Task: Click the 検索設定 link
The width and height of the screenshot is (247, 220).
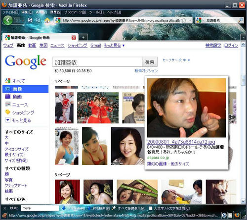Action: (x=213, y=45)
